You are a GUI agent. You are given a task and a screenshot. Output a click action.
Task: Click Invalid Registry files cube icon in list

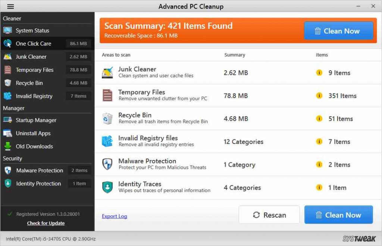pos(107,141)
